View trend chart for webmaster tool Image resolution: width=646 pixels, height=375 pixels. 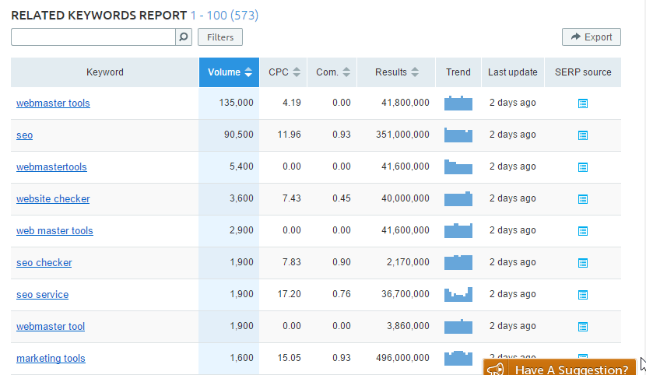[458, 327]
